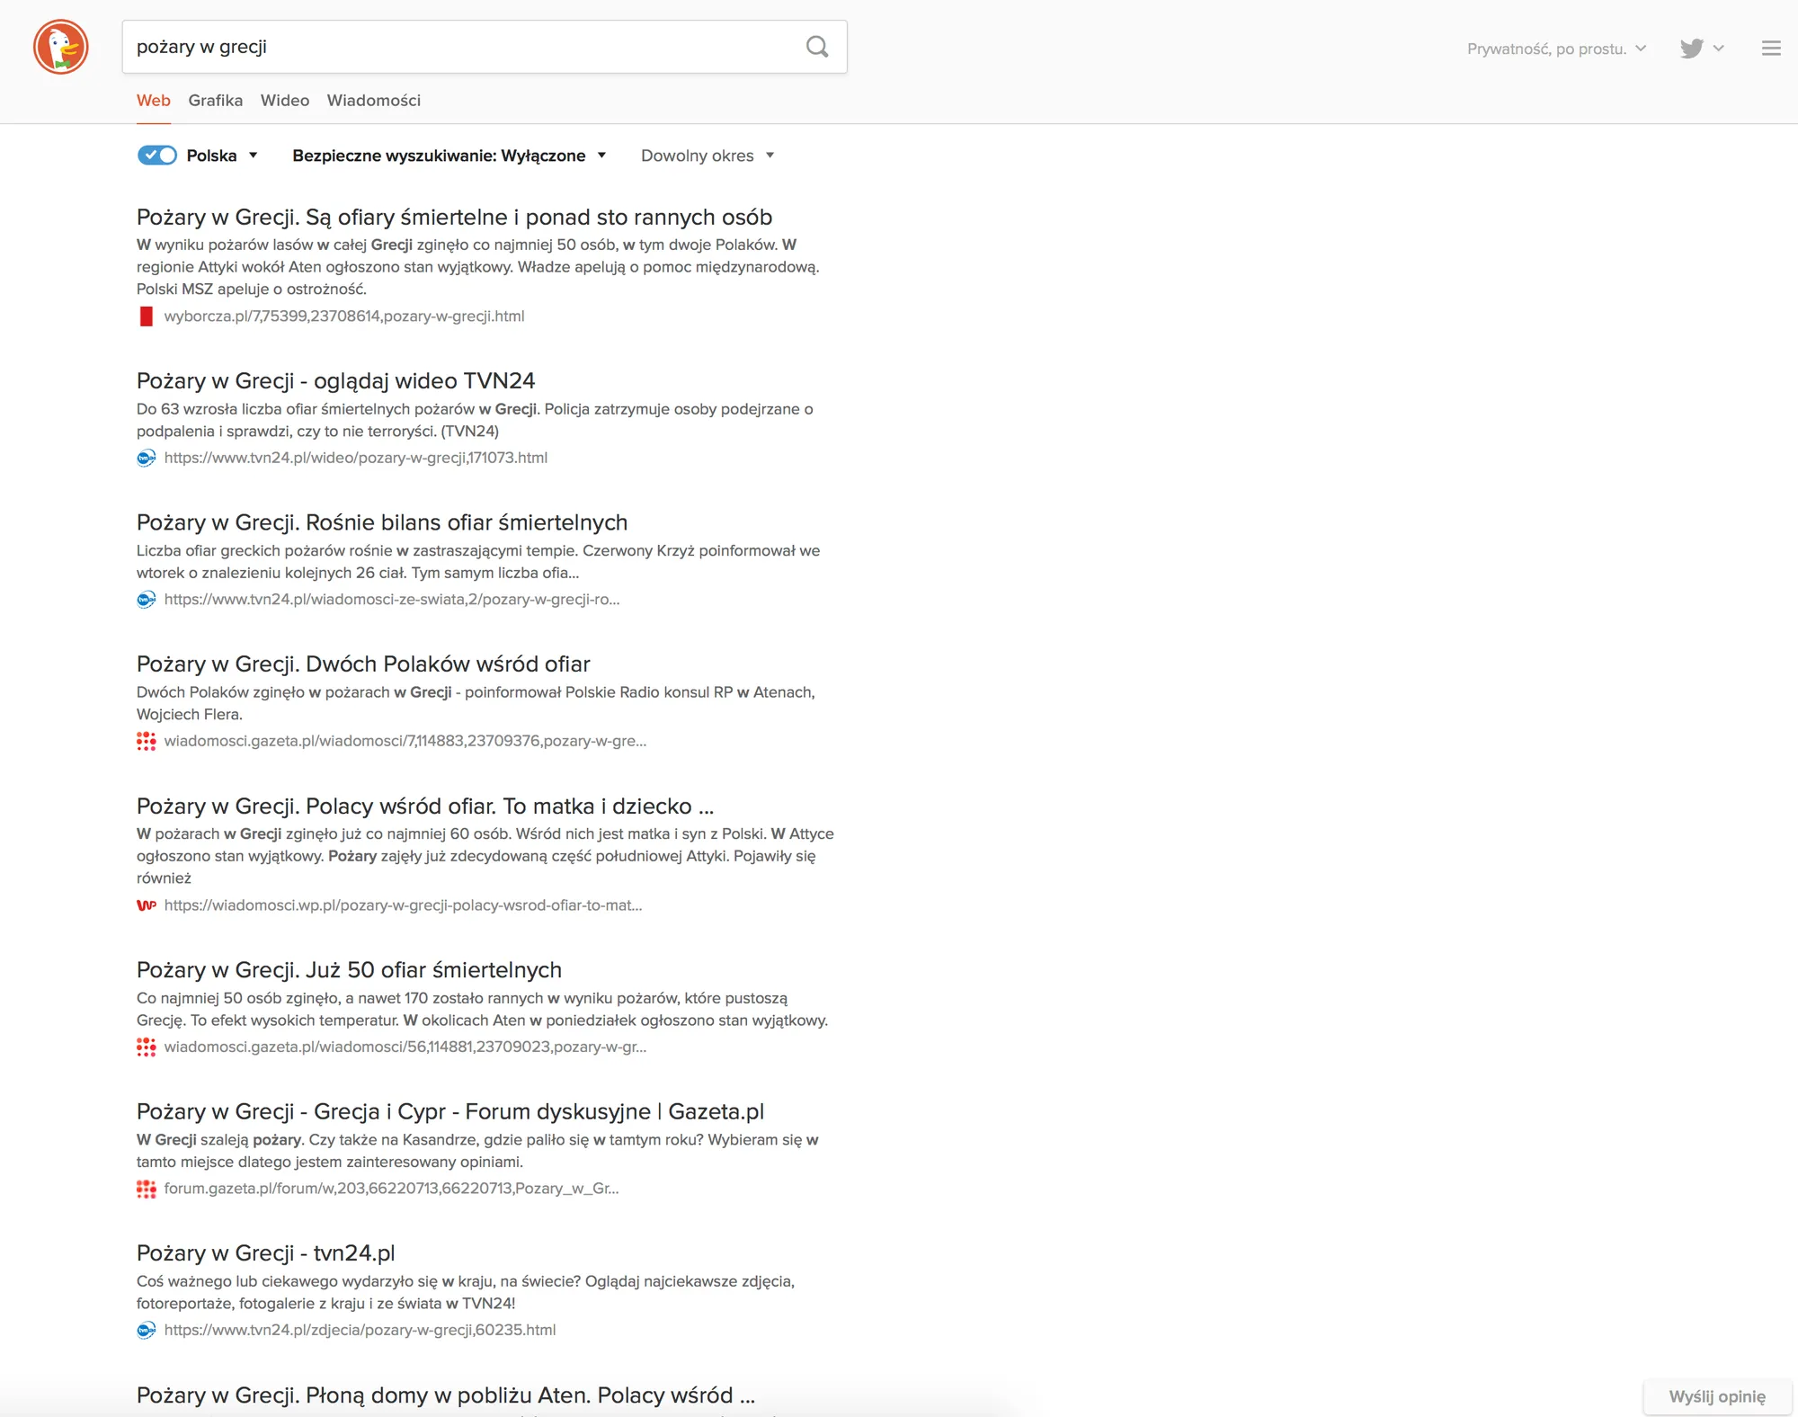Open result 'Już 50 ofiar śmiertelnych'

click(349, 970)
